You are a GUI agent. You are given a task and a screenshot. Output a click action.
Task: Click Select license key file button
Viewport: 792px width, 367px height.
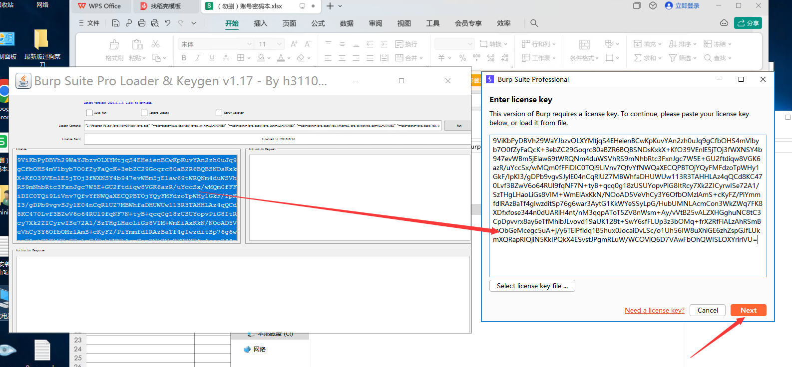[532, 286]
